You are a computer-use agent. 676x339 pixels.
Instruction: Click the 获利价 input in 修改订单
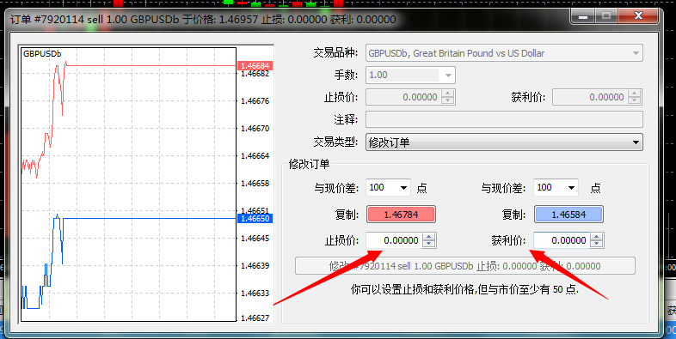tap(562, 240)
